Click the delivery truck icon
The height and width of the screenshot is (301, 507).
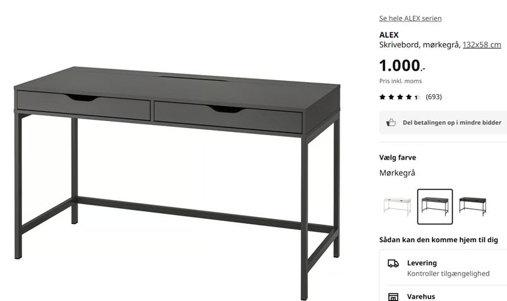[x=393, y=264]
